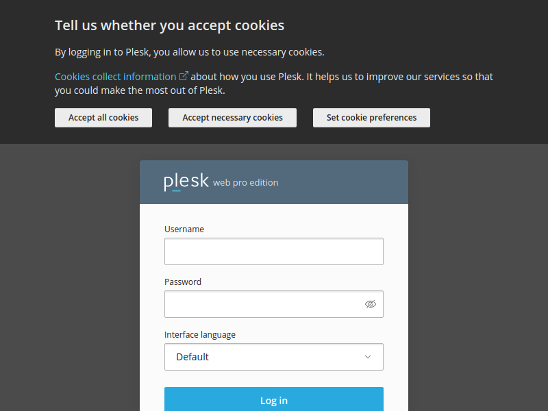Follow the Cookies collect information link
Image resolution: width=548 pixels, height=411 pixels.
pos(115,77)
